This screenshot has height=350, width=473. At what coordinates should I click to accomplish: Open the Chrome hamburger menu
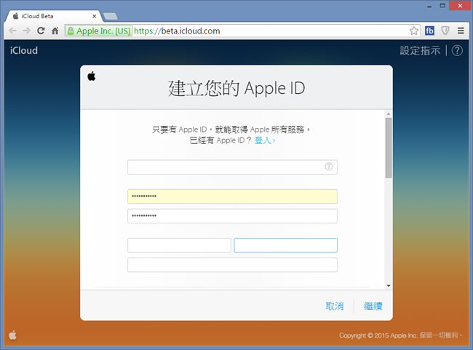point(461,31)
